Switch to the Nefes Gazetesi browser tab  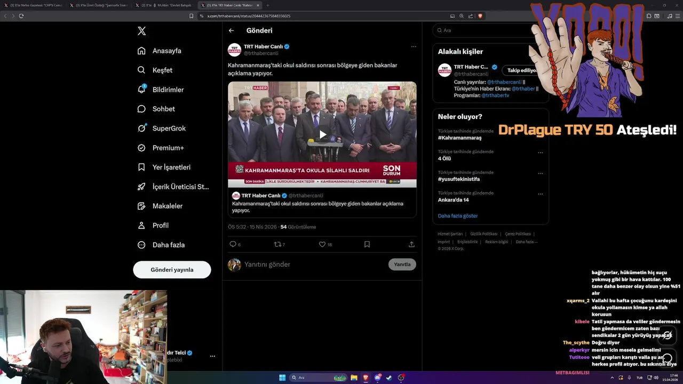(x=33, y=5)
